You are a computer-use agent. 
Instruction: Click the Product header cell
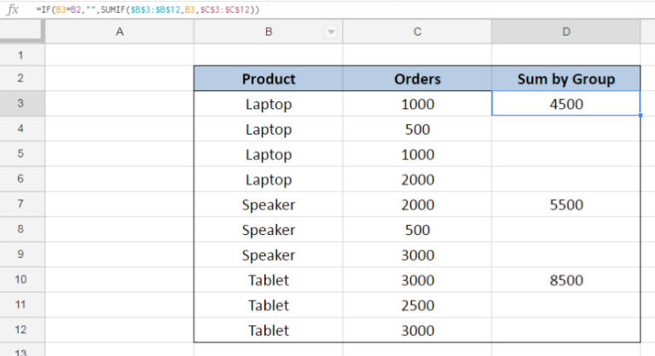(x=268, y=78)
